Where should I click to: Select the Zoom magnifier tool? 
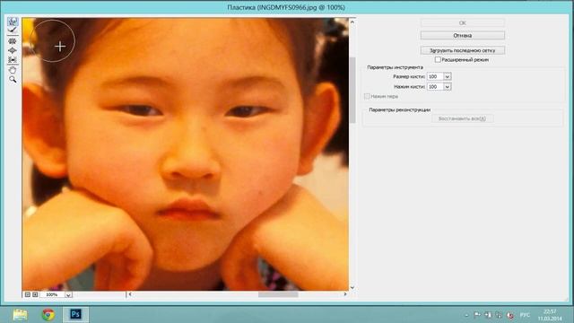point(13,79)
